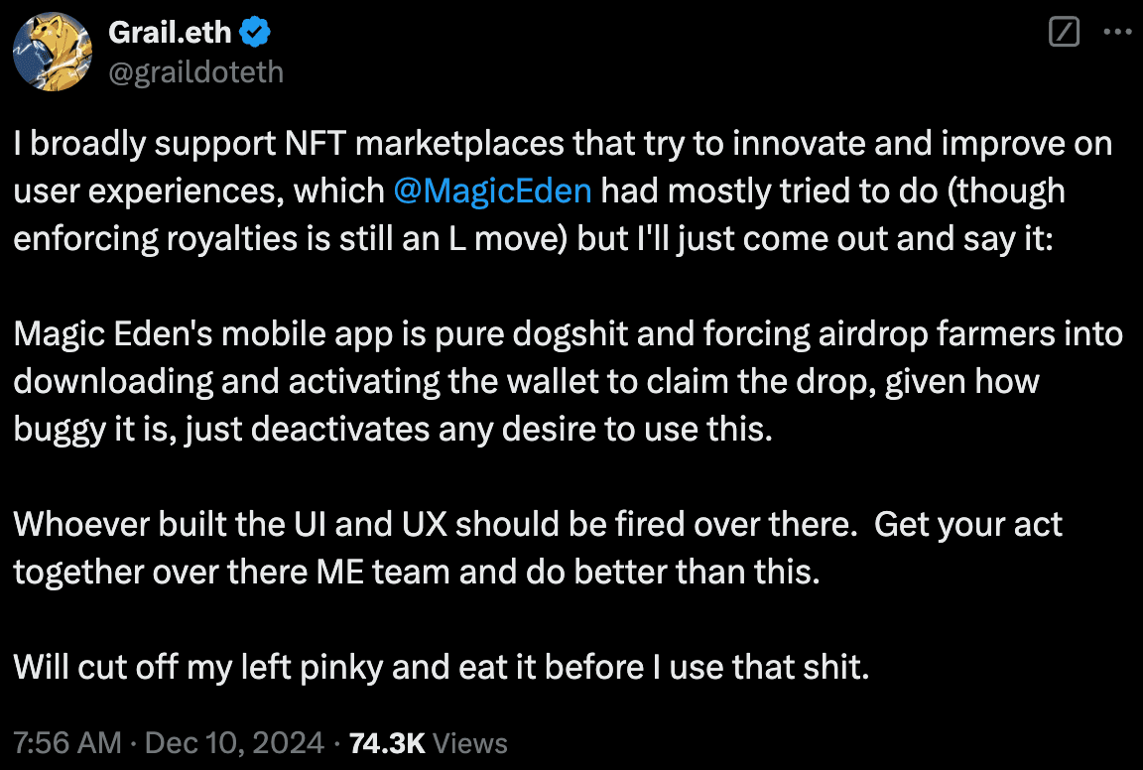Open the @graildoteth handle link
This screenshot has width=1143, height=770.
pos(195,72)
